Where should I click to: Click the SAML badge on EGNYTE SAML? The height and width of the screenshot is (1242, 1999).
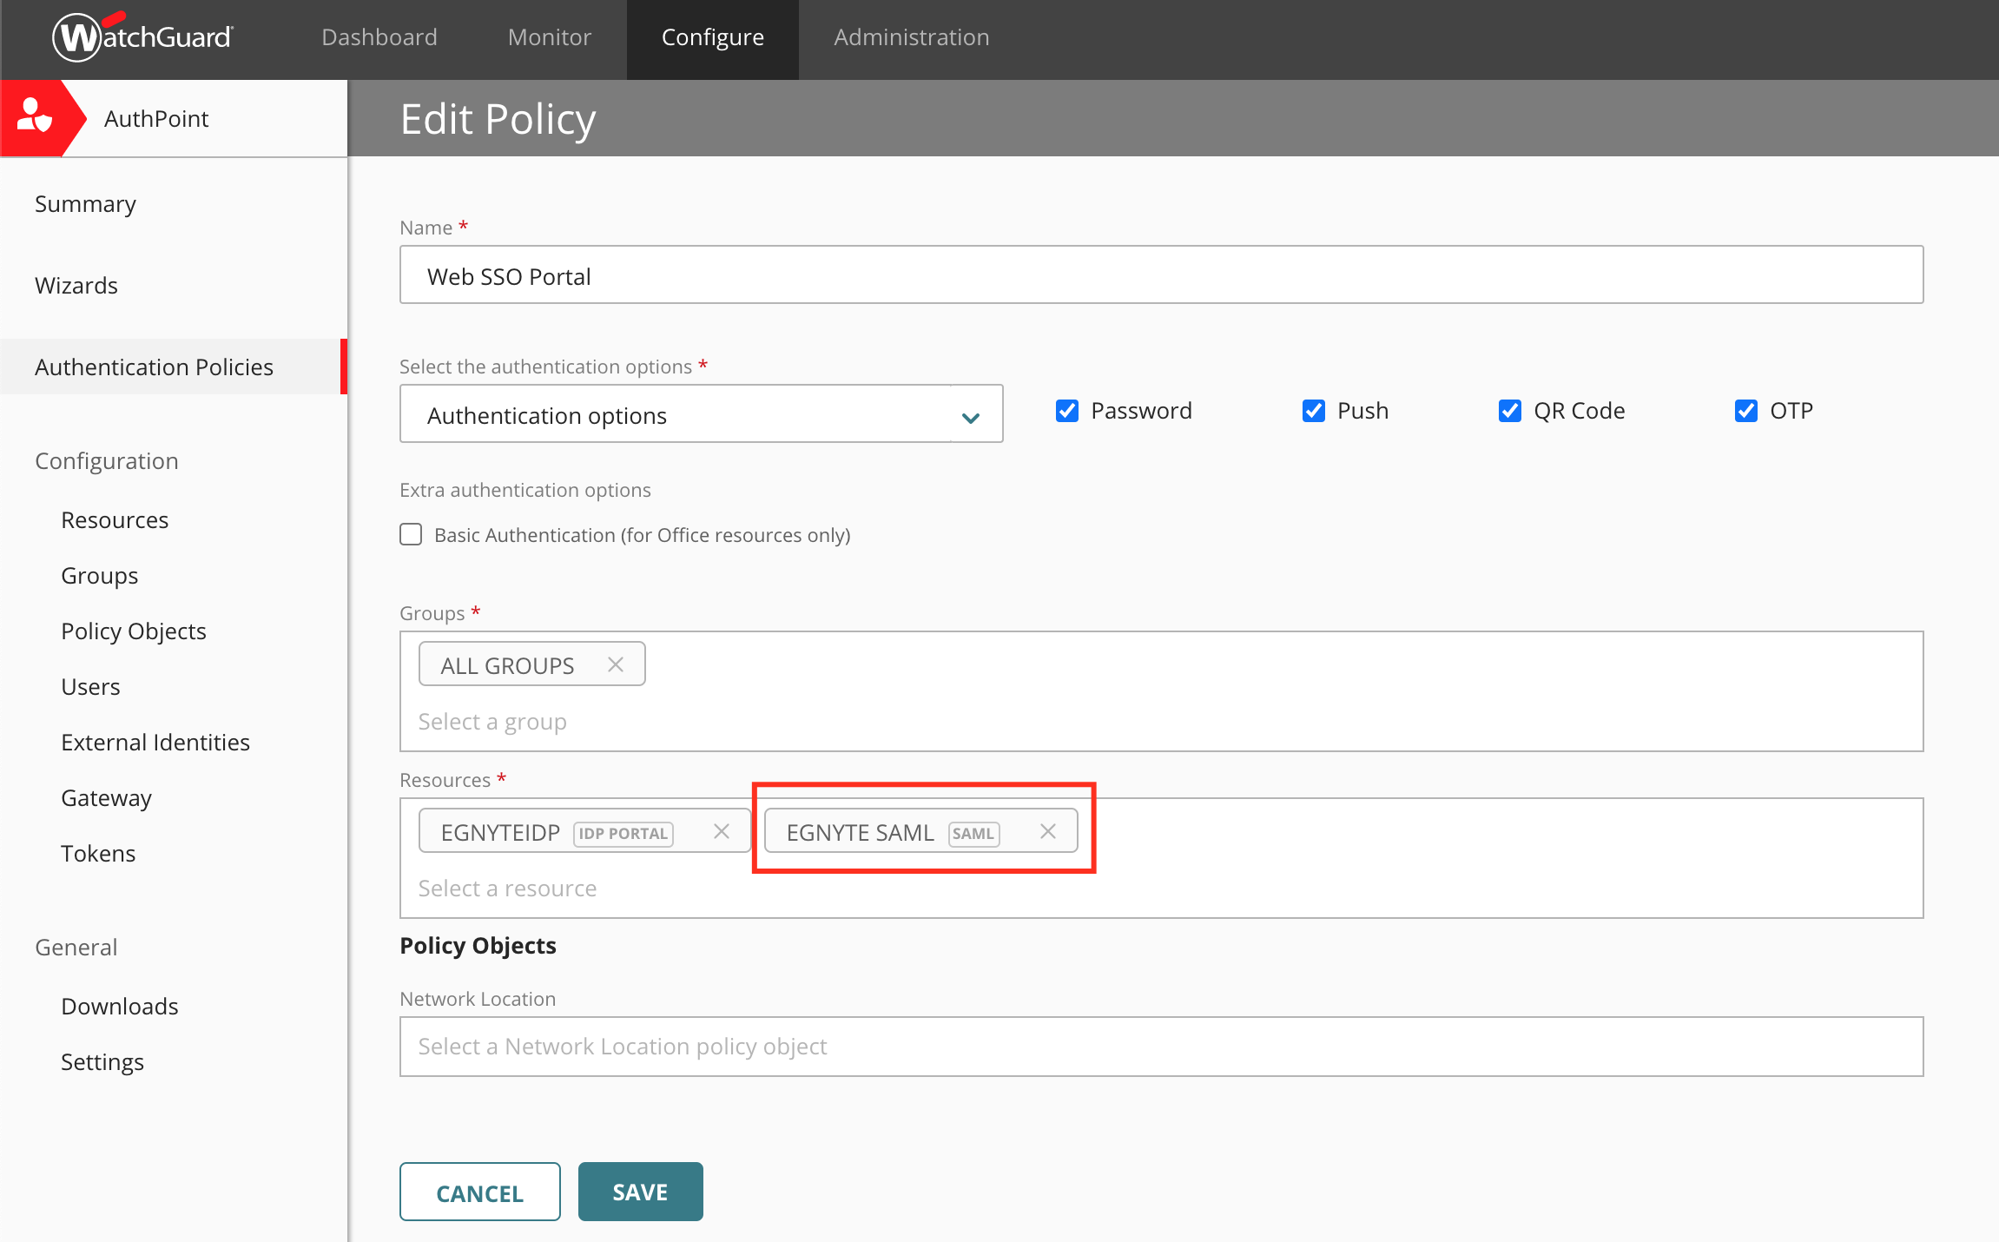973,834
